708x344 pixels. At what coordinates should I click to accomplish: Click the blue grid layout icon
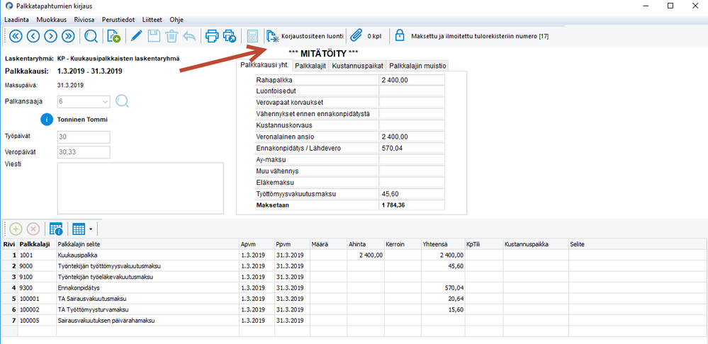click(79, 229)
